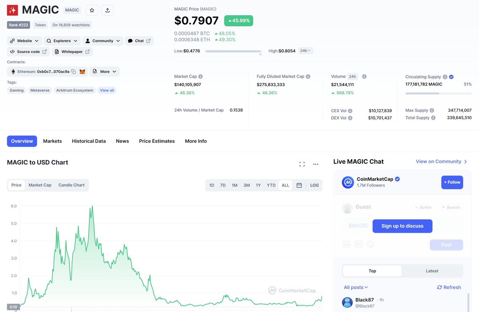The image size is (479, 312).
Task: Open the chart calendar date picker
Action: click(x=299, y=185)
